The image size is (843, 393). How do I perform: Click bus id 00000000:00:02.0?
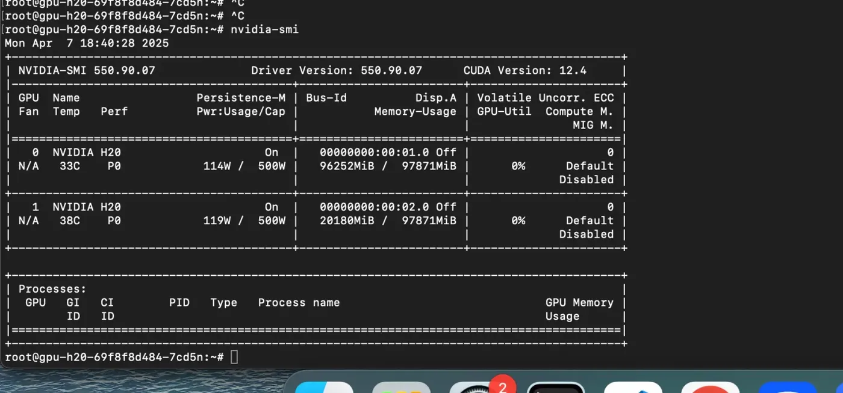(x=375, y=207)
